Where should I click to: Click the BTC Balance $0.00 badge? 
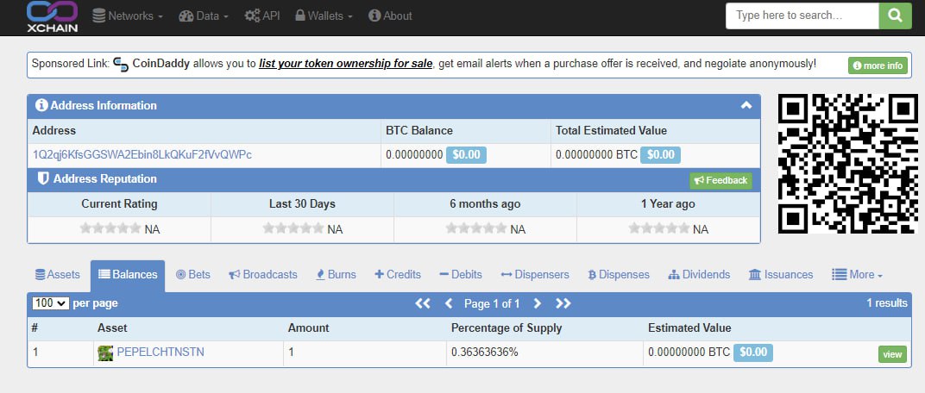[x=466, y=155]
